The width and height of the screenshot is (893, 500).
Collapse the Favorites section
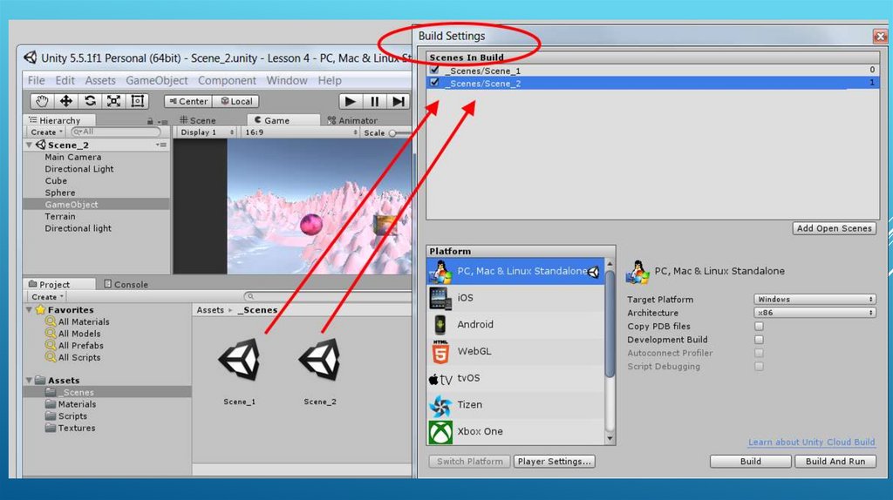pos(29,310)
